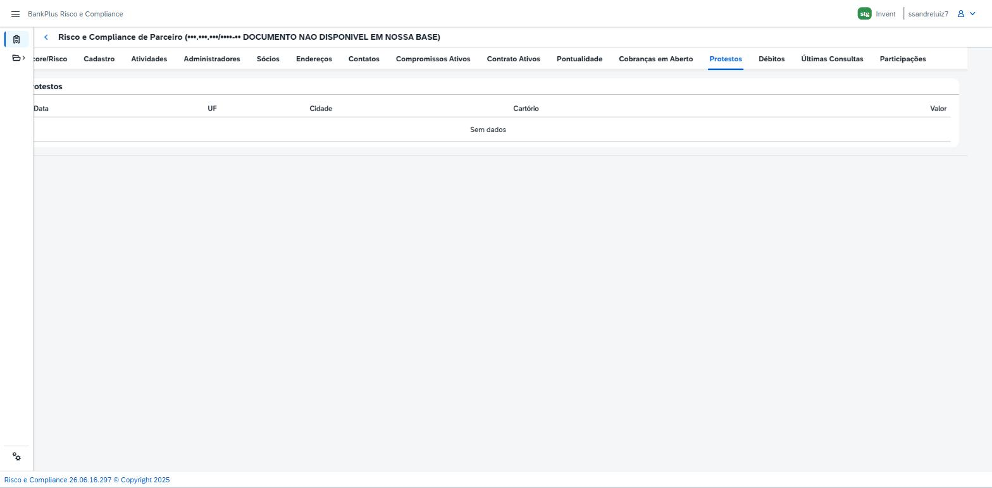
Task: Switch to the Sócios tab
Action: click(268, 59)
